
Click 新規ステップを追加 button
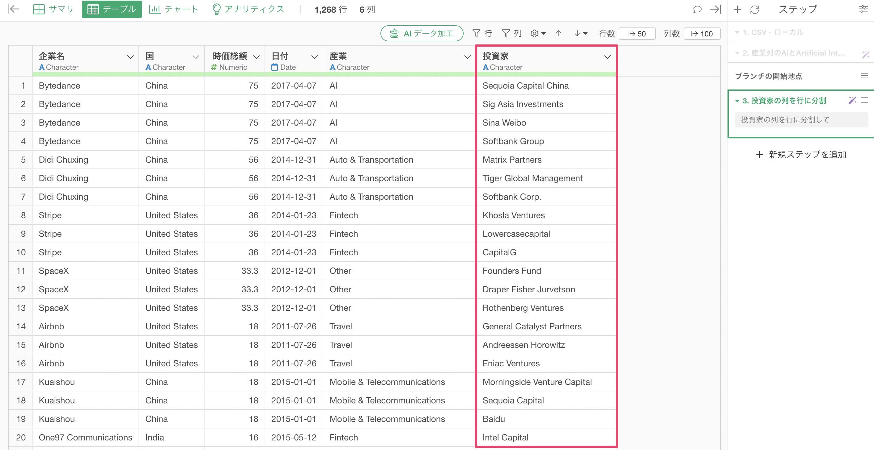(x=801, y=155)
